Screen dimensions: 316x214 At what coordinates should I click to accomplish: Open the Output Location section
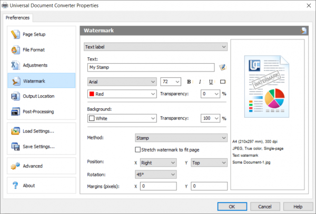41,96
